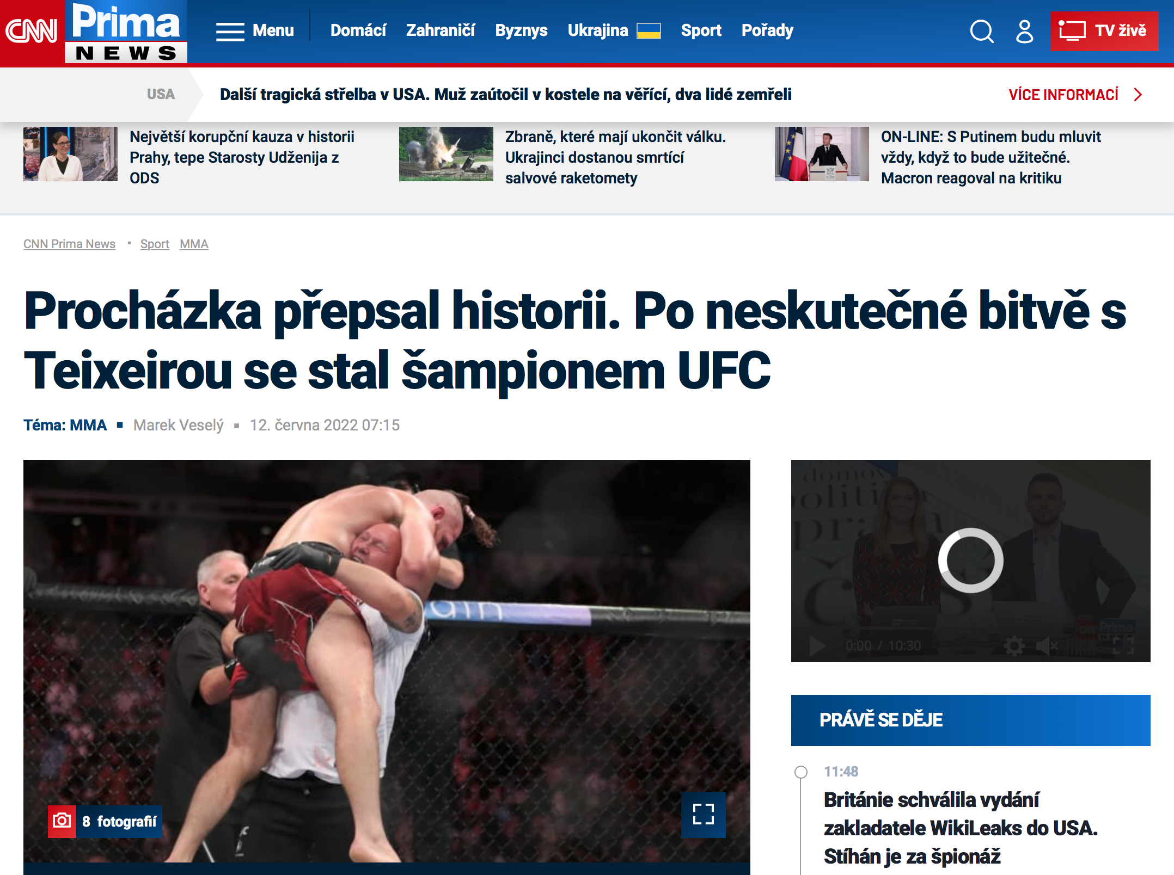Watch TV živě live broadcast
The width and height of the screenshot is (1174, 875).
tap(1104, 31)
